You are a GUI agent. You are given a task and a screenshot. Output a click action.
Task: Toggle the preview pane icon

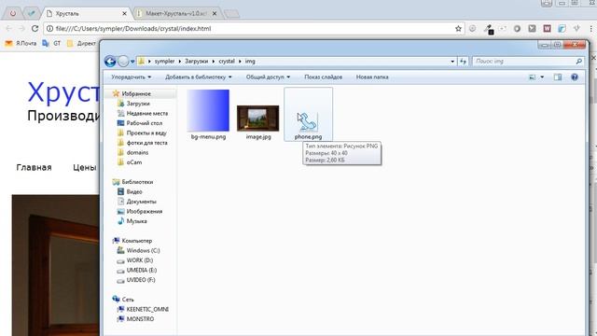558,77
